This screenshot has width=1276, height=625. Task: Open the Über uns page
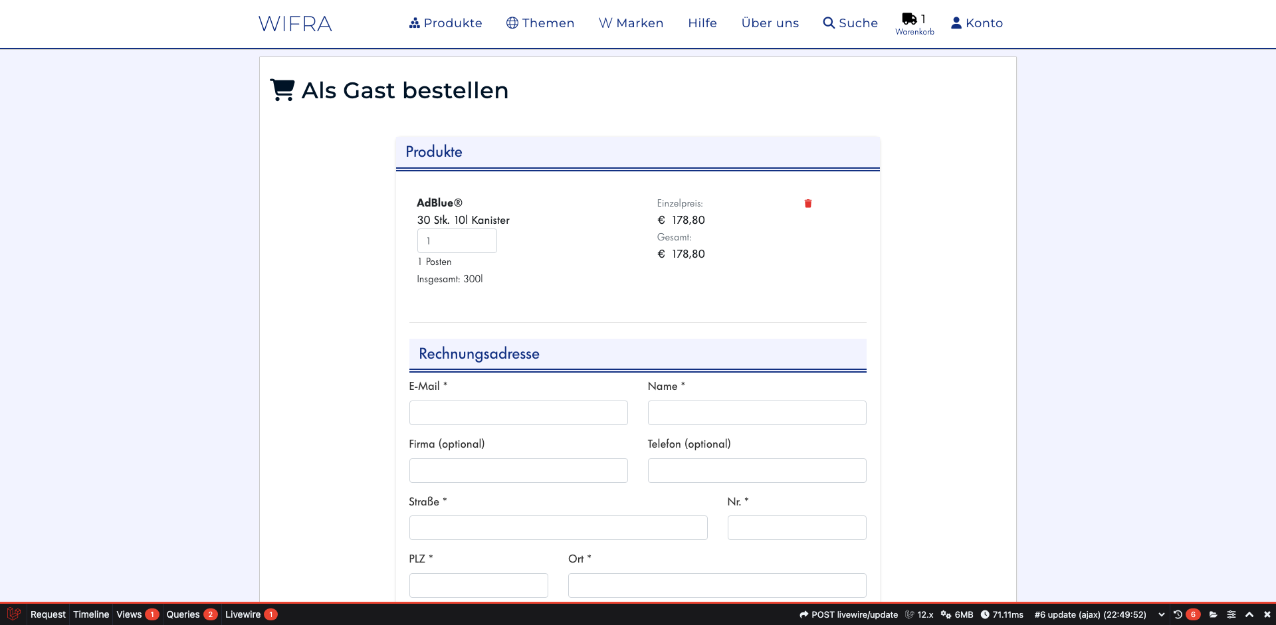coord(770,23)
